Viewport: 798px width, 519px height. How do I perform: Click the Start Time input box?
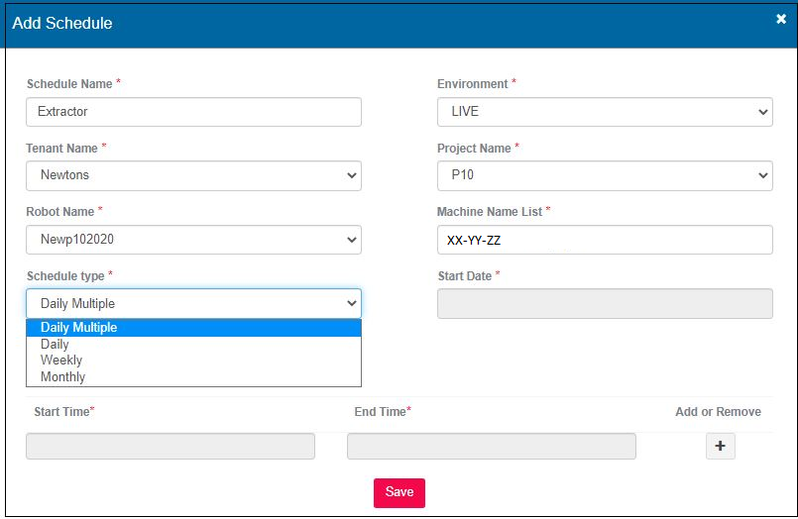[x=171, y=447]
